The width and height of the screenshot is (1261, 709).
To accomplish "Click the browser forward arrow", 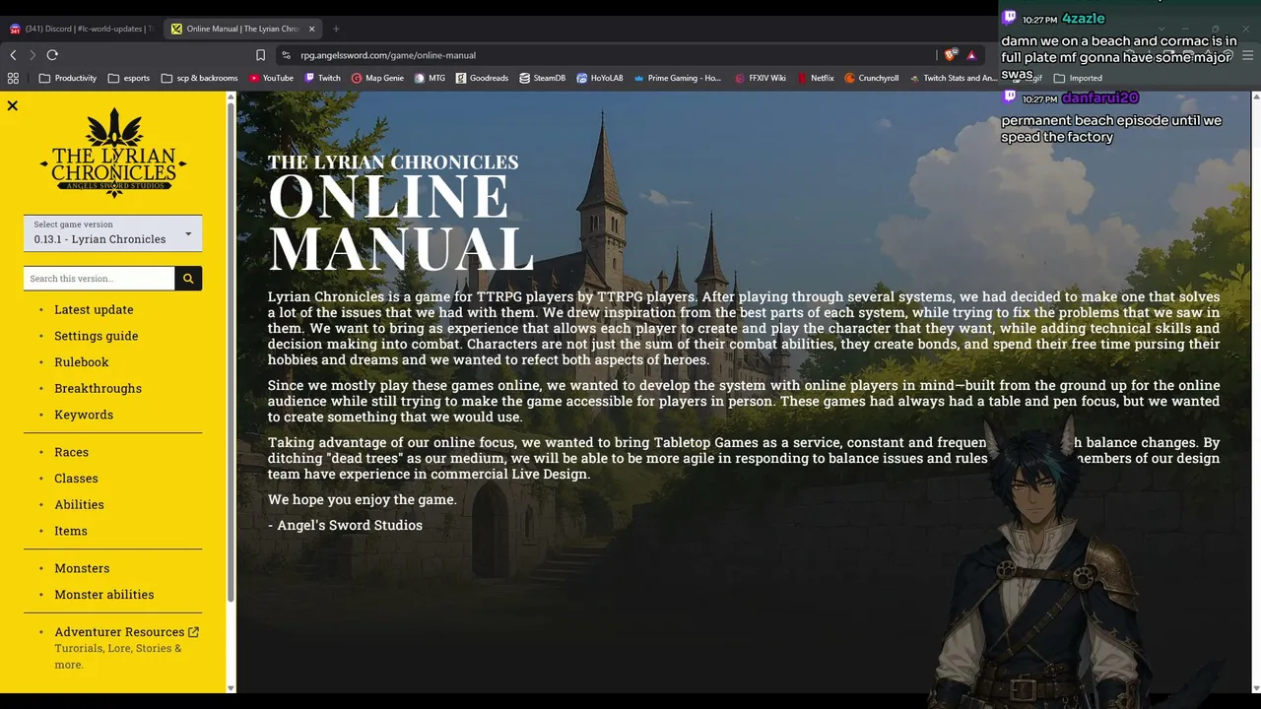I will coord(33,55).
